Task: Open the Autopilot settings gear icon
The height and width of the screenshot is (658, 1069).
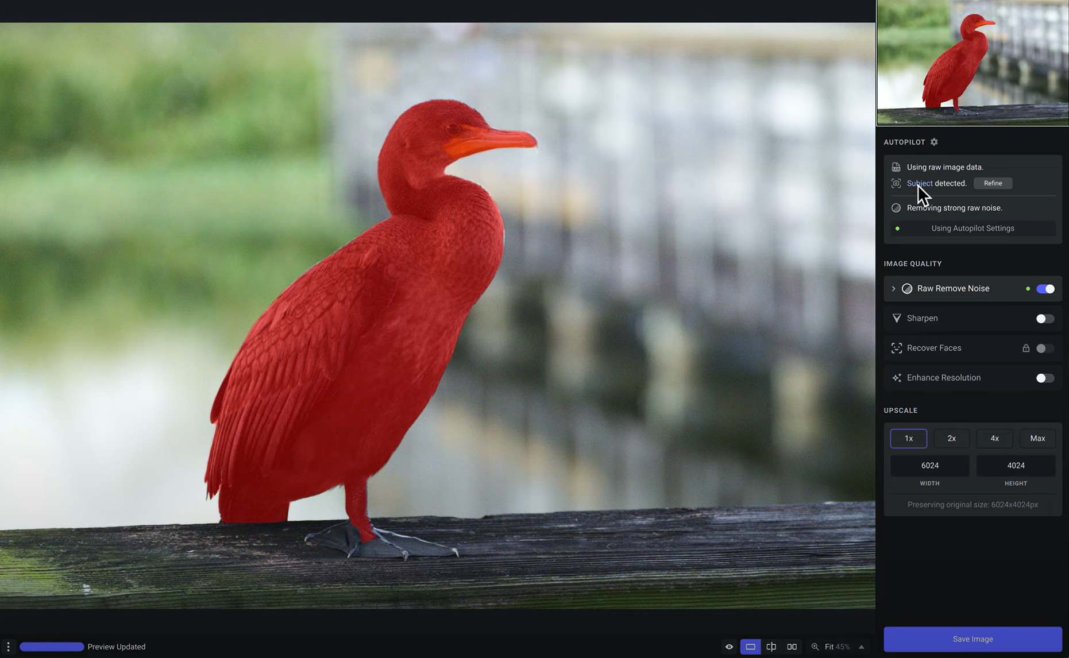Action: [934, 142]
